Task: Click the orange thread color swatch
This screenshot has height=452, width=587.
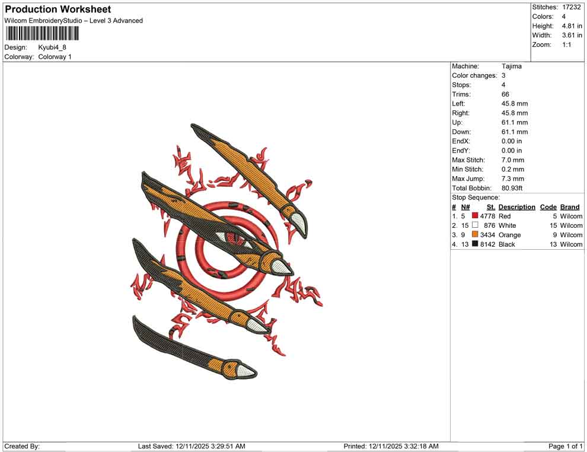Action: (475, 234)
